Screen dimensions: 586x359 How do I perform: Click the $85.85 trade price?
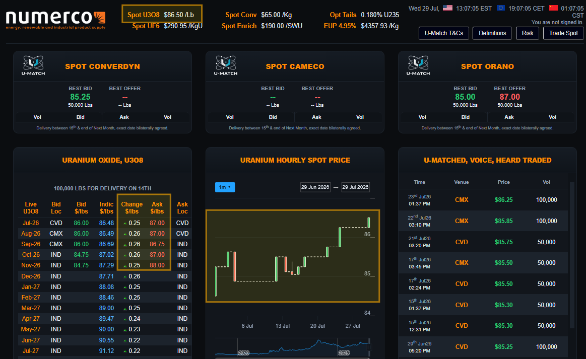pyautogui.click(x=503, y=221)
